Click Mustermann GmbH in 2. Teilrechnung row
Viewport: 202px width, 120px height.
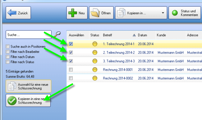pos(171,53)
